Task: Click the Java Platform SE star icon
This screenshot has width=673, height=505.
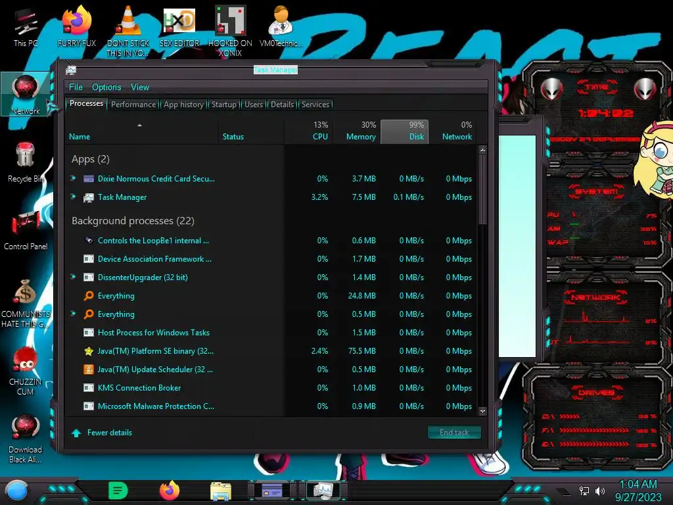Action: (89, 351)
